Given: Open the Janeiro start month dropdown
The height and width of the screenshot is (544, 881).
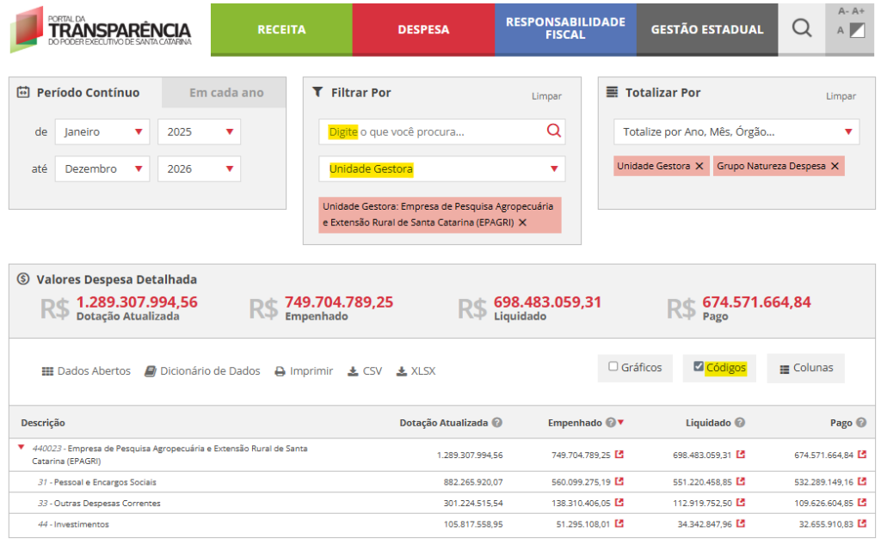Looking at the screenshot, I should coord(102,131).
